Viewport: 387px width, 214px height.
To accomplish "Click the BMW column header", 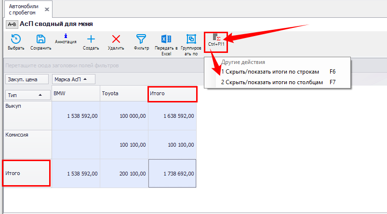I will point(76,94).
